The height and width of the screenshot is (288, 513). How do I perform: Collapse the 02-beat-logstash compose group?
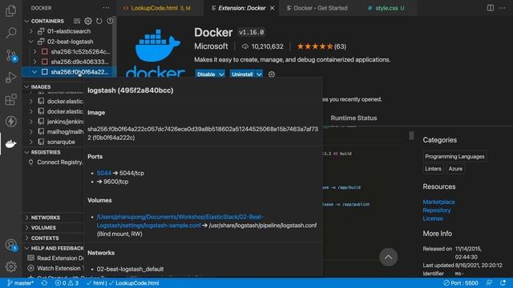coord(31,42)
